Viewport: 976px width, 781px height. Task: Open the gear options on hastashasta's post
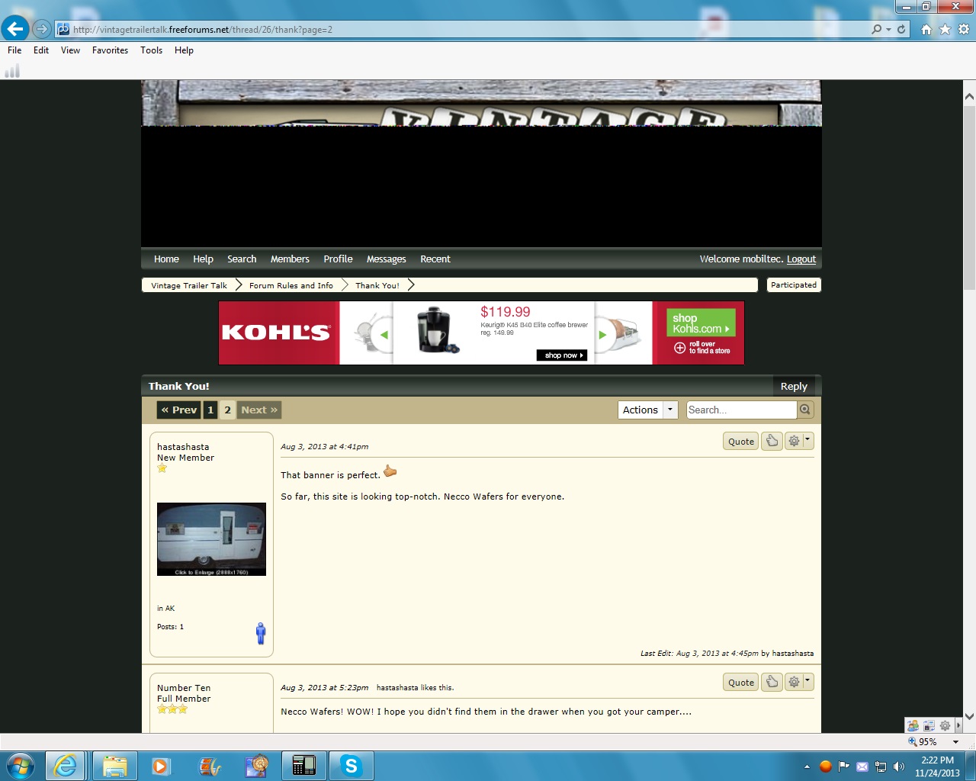click(x=798, y=441)
